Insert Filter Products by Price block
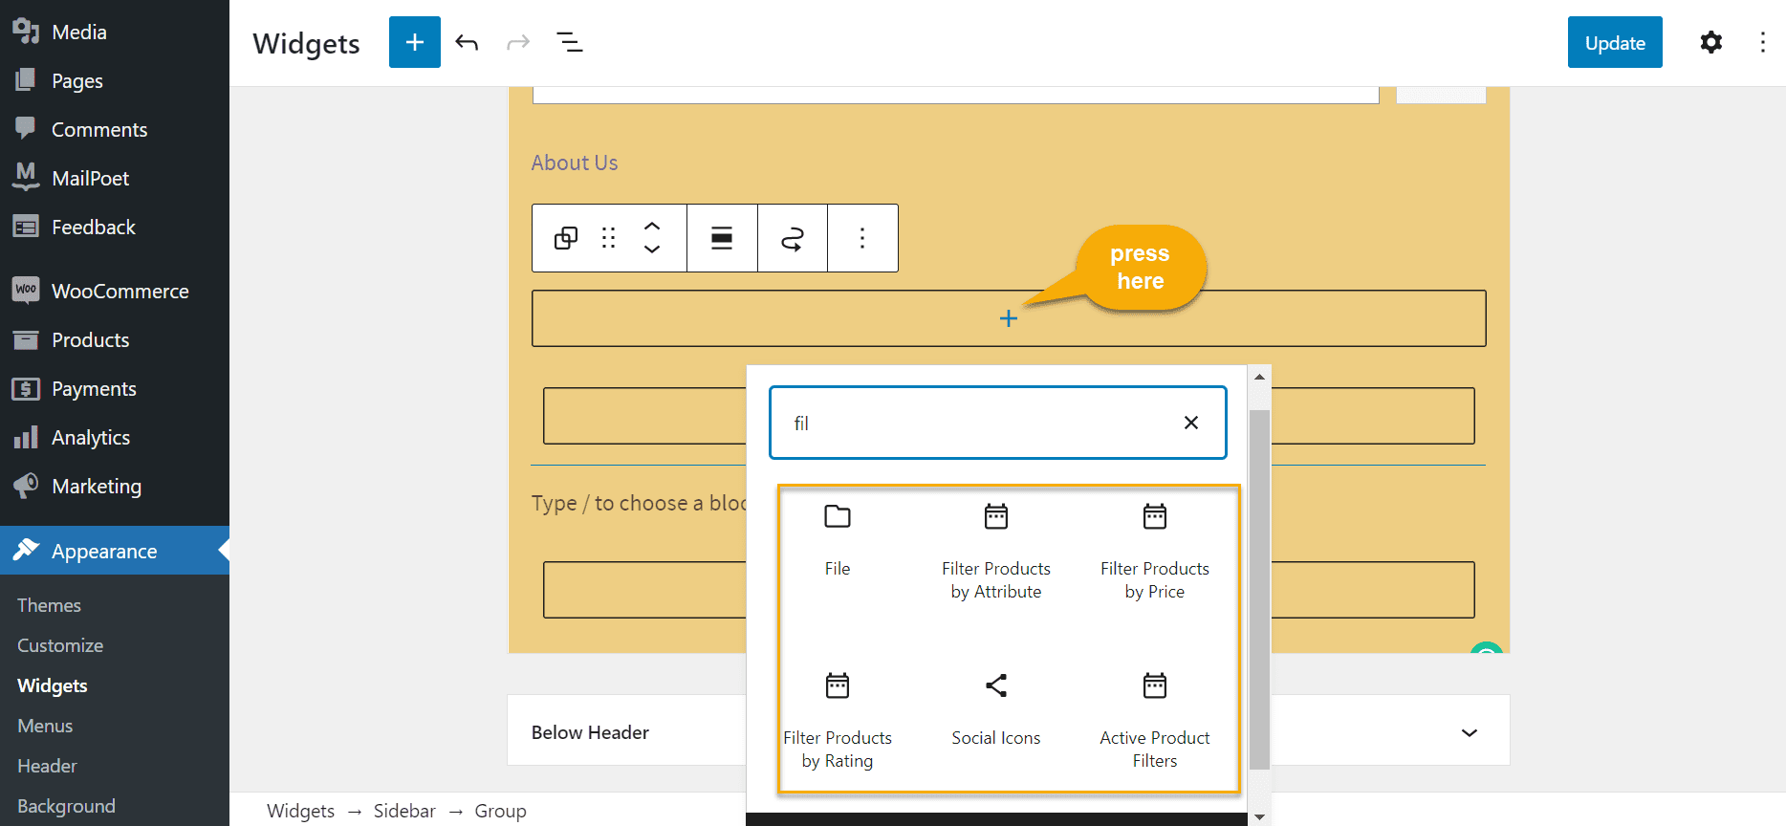The width and height of the screenshot is (1786, 826). pos(1155,552)
